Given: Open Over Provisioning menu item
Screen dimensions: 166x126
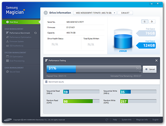Looking at the screenshot, I should click(x=17, y=61).
